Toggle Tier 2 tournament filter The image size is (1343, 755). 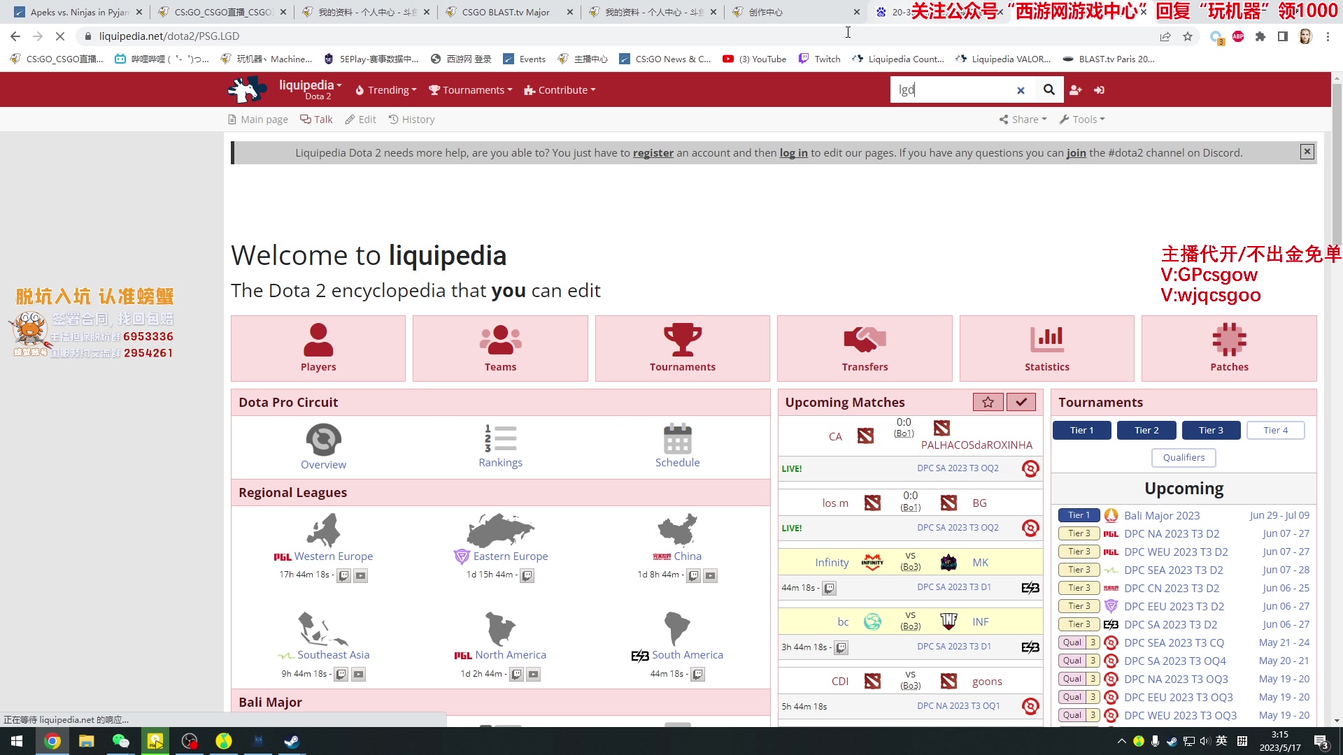(x=1146, y=431)
